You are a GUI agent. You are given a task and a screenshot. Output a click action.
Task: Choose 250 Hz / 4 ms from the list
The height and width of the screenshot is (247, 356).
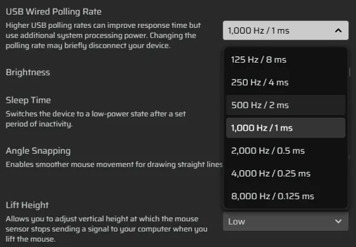285,82
